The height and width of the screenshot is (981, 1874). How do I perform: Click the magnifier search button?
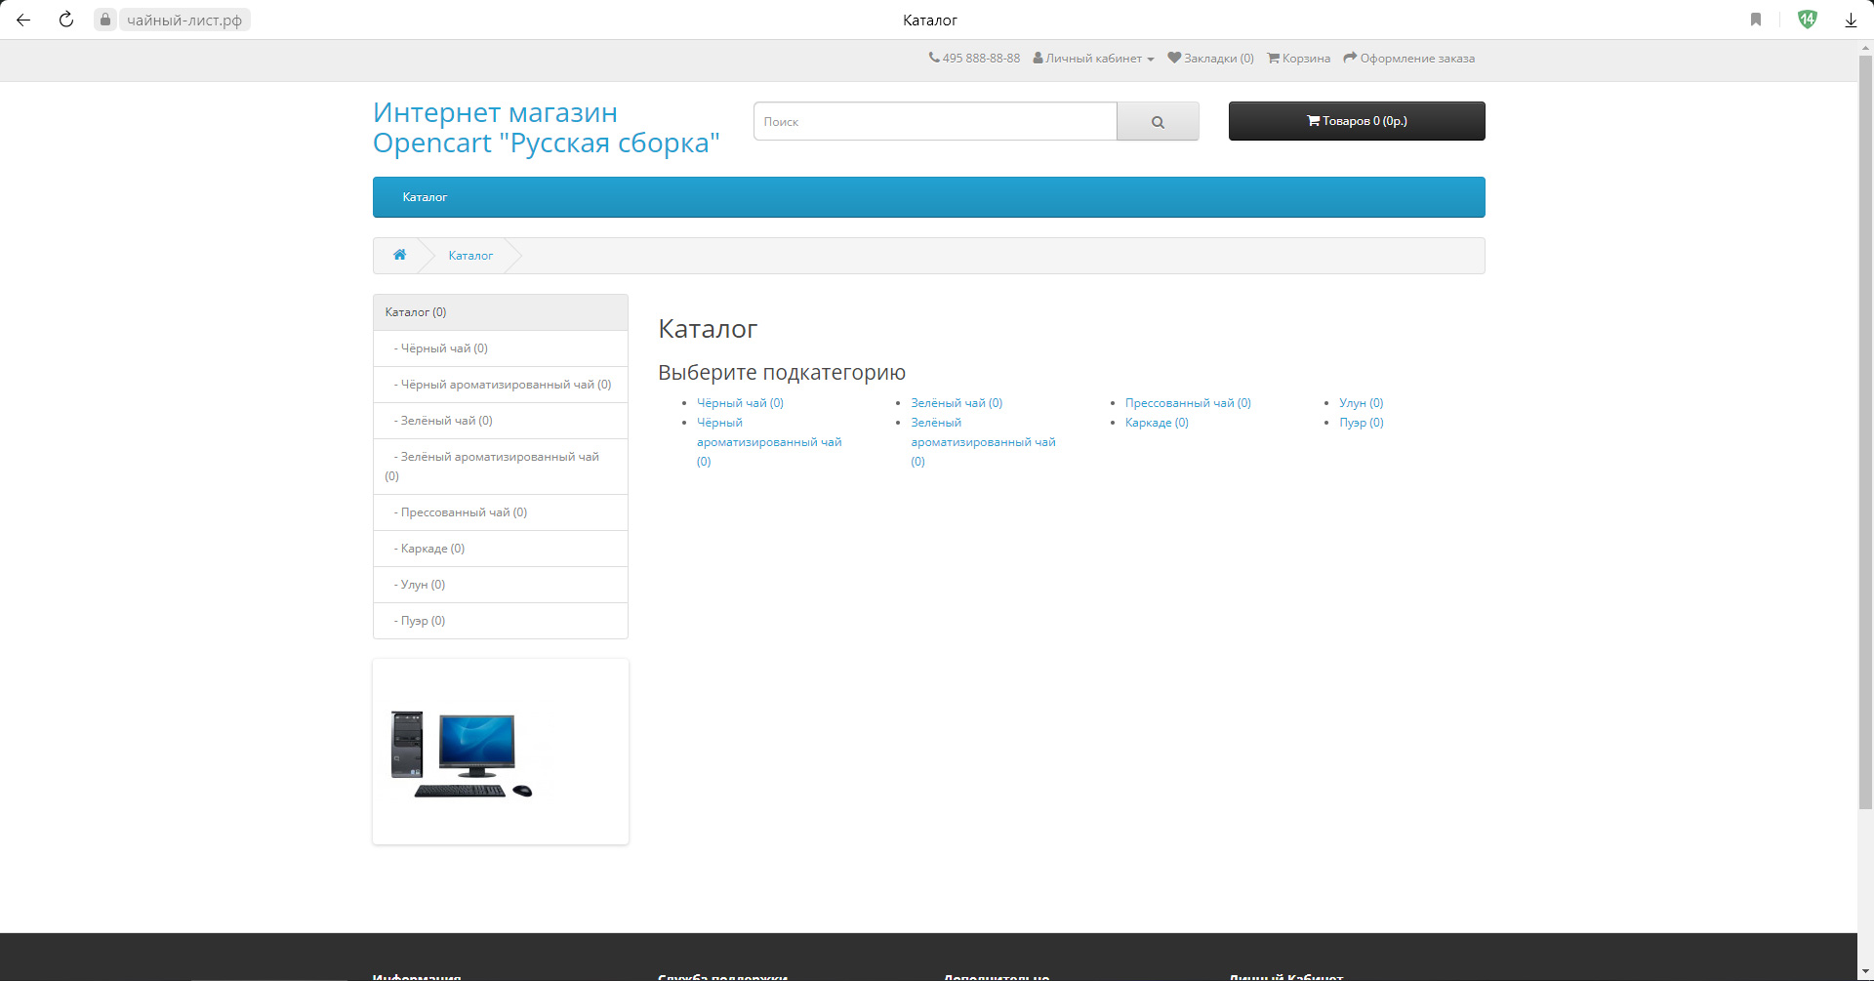tap(1158, 122)
